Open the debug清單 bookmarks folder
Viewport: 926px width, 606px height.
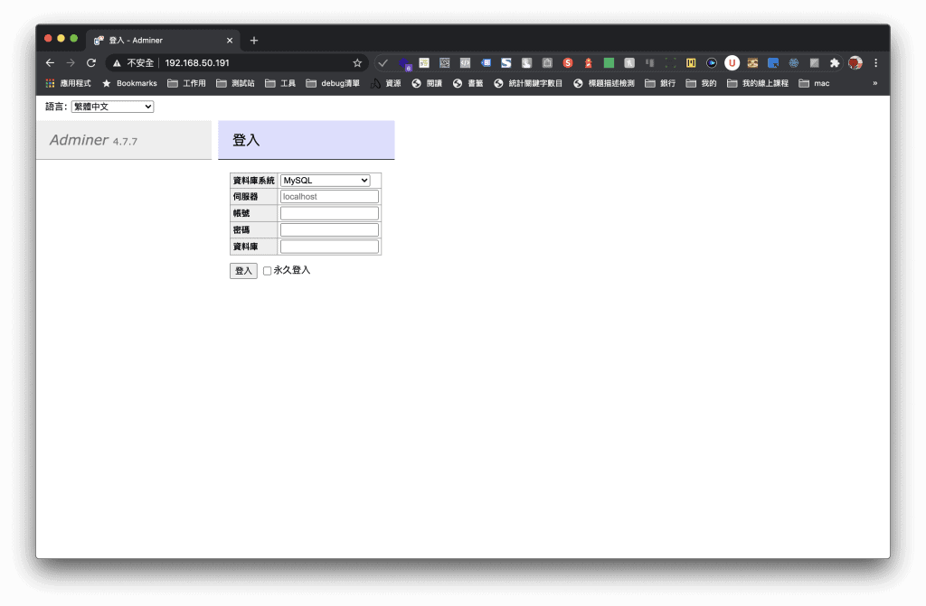click(x=332, y=83)
